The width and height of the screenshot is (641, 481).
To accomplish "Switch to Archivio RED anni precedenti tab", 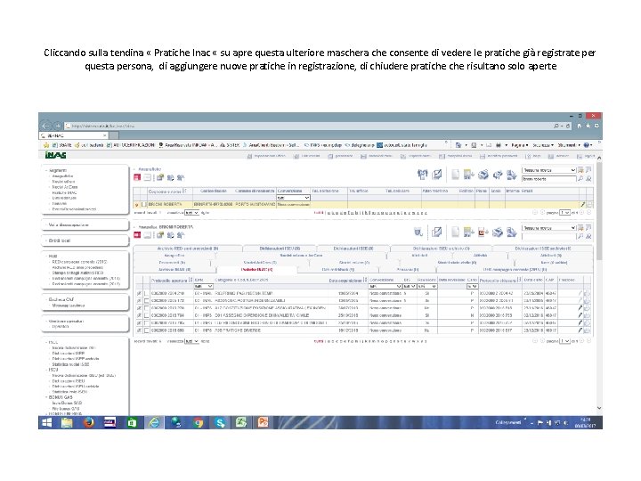I will click(188, 249).
